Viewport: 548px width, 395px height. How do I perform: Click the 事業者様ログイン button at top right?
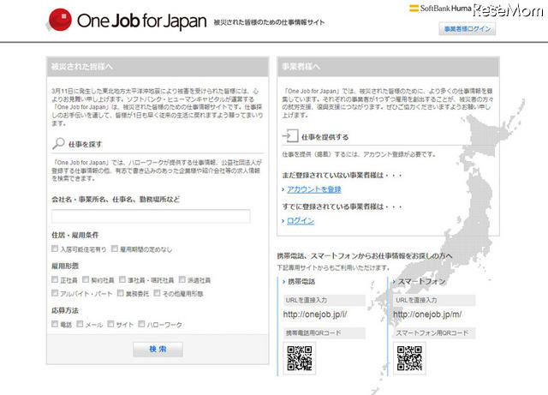468,29
